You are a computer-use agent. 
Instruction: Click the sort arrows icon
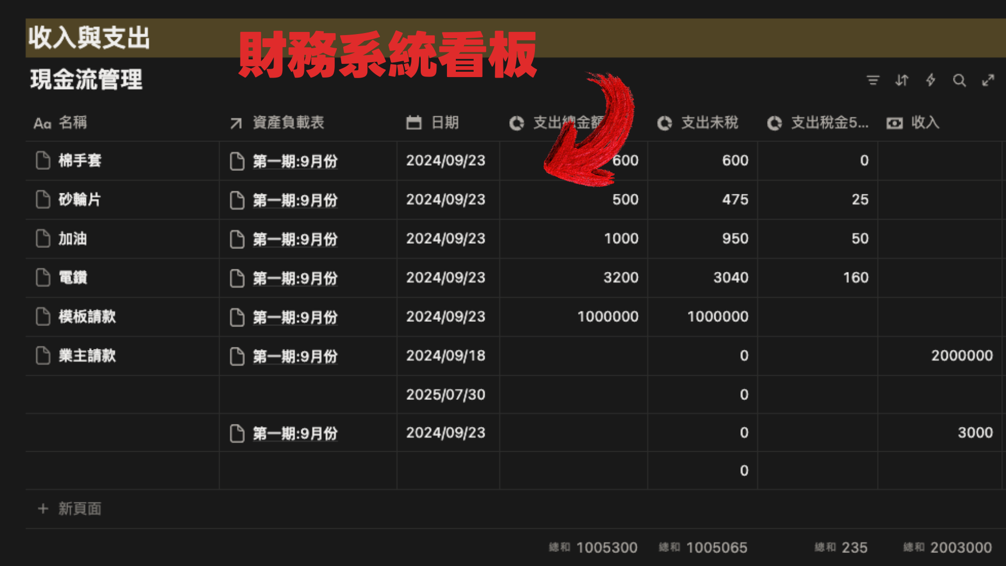point(901,80)
